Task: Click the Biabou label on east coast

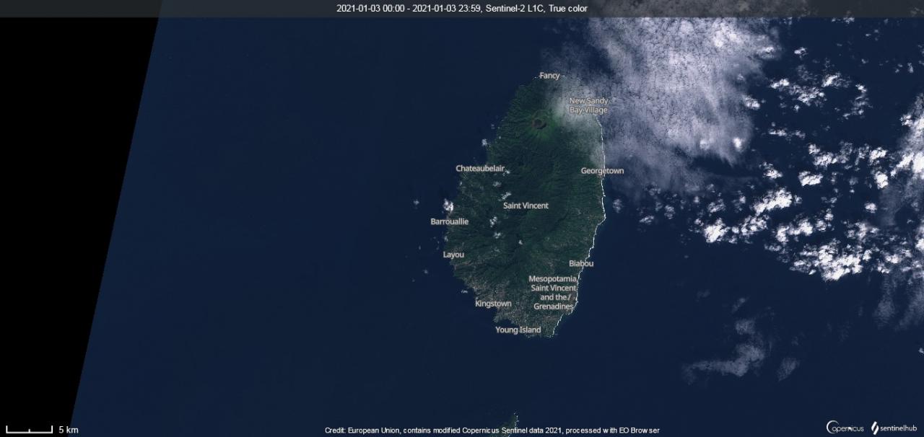Action: point(581,264)
